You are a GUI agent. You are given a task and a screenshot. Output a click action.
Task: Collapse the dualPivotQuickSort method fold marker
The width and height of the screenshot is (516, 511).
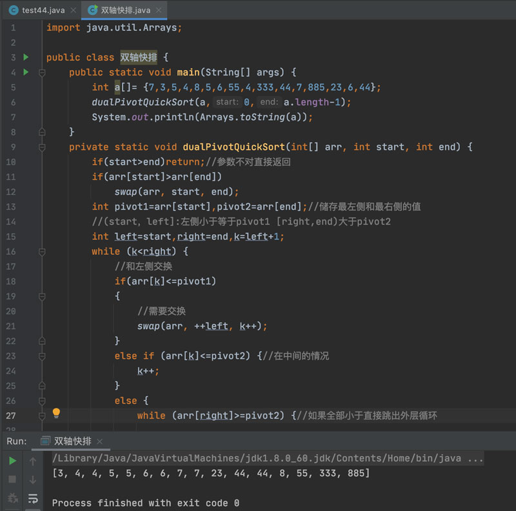pos(42,147)
